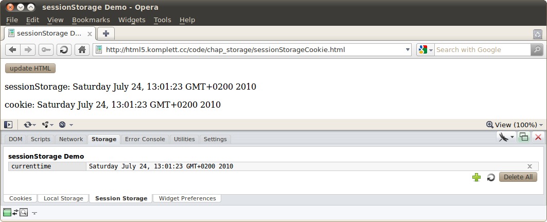Click the Reload page icon
The height and width of the screenshot is (222, 547).
tap(64, 50)
